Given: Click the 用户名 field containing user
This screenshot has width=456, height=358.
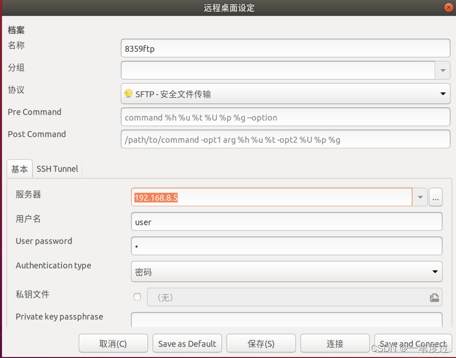Looking at the screenshot, I should [x=286, y=222].
